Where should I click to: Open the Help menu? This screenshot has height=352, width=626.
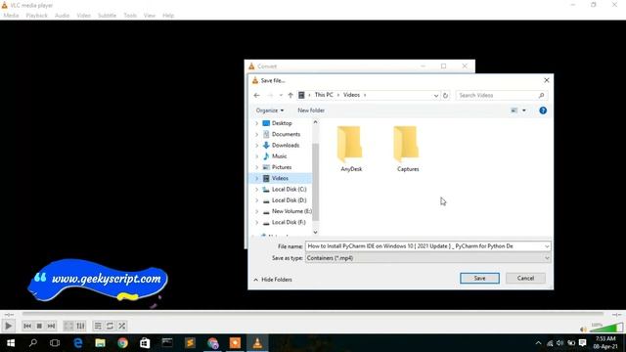tap(168, 16)
